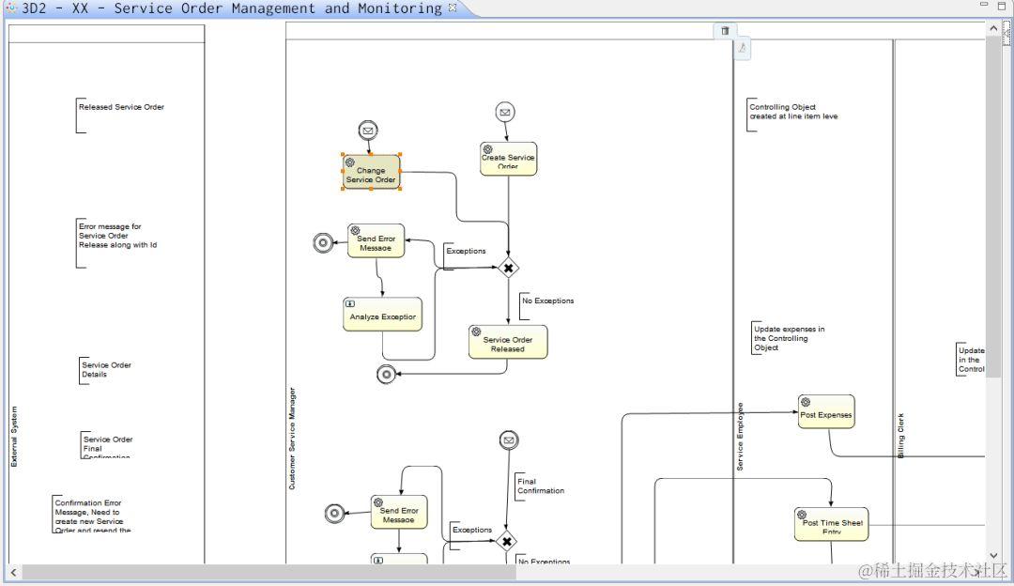Click gear icon on Change Service Order task
Viewport: 1014px width, 586px height.
pos(350,162)
